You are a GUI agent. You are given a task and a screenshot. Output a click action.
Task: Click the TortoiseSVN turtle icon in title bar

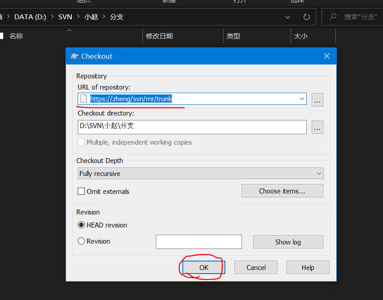(74, 56)
